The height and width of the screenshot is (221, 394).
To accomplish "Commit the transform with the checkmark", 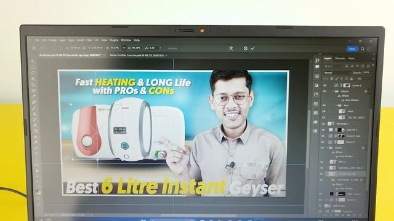I will (x=252, y=48).
